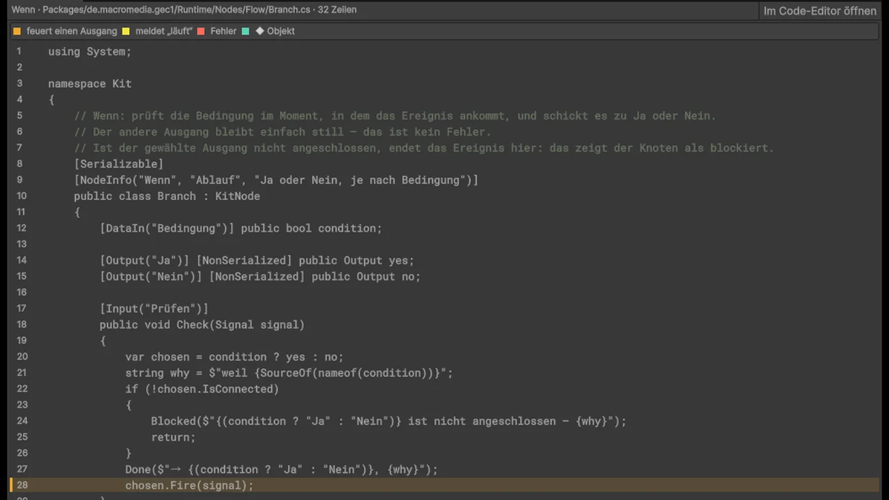Click "public void Check(Signal signal)"
The image size is (889, 500).
tap(202, 324)
